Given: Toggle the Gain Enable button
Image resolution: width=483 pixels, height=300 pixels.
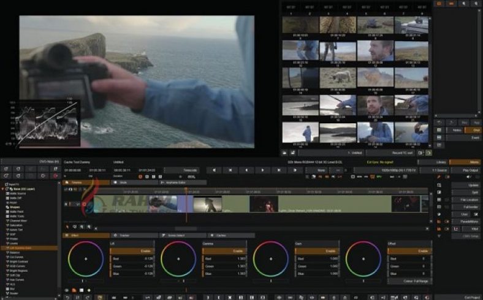Looking at the screenshot, I should [316, 251].
